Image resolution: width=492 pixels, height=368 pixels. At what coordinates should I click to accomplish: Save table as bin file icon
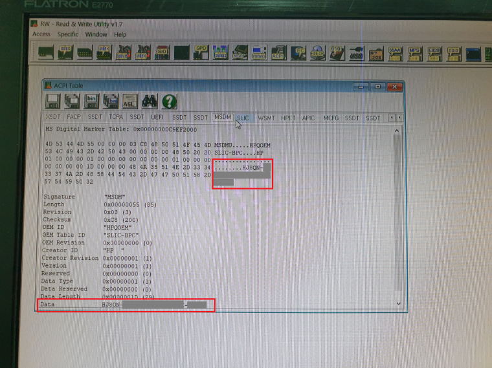pos(91,102)
